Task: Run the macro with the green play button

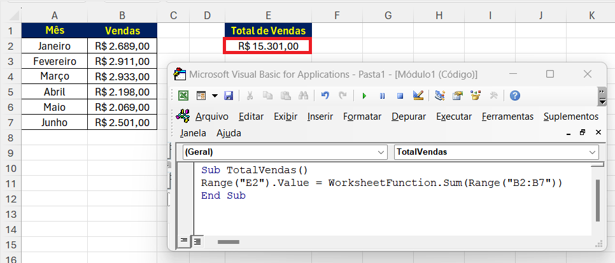Action: [364, 96]
